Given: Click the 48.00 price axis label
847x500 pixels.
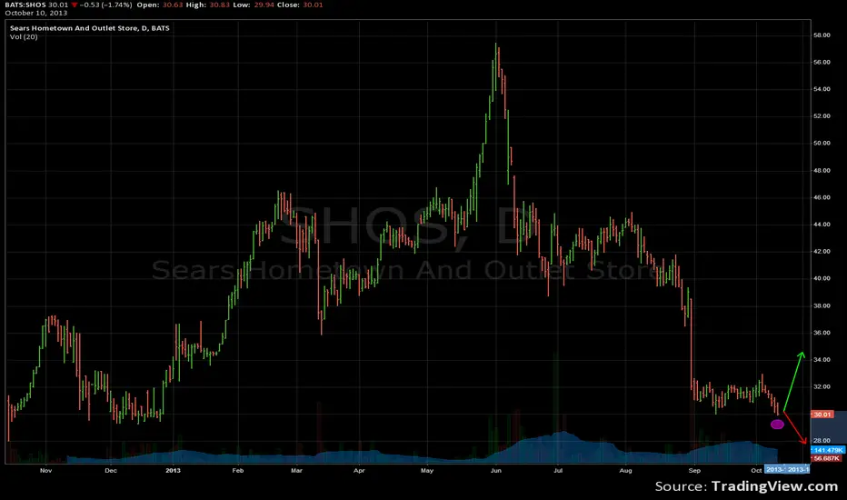Looking at the screenshot, I should coord(822,170).
